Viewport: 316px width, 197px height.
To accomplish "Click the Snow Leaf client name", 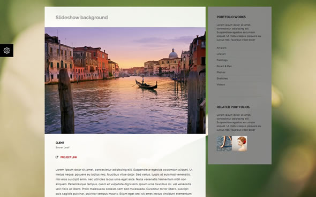I will 63,147.
